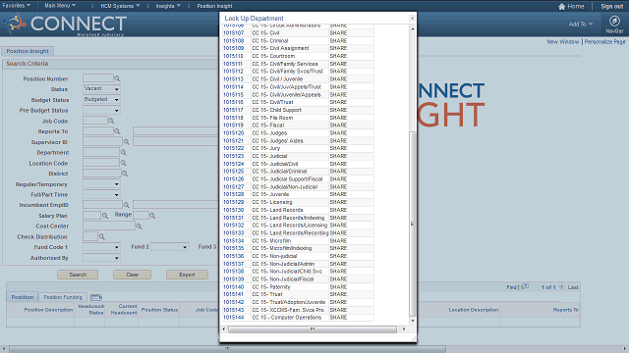Select the Position results tab
Screen dimensions: 629x353
tap(22, 297)
